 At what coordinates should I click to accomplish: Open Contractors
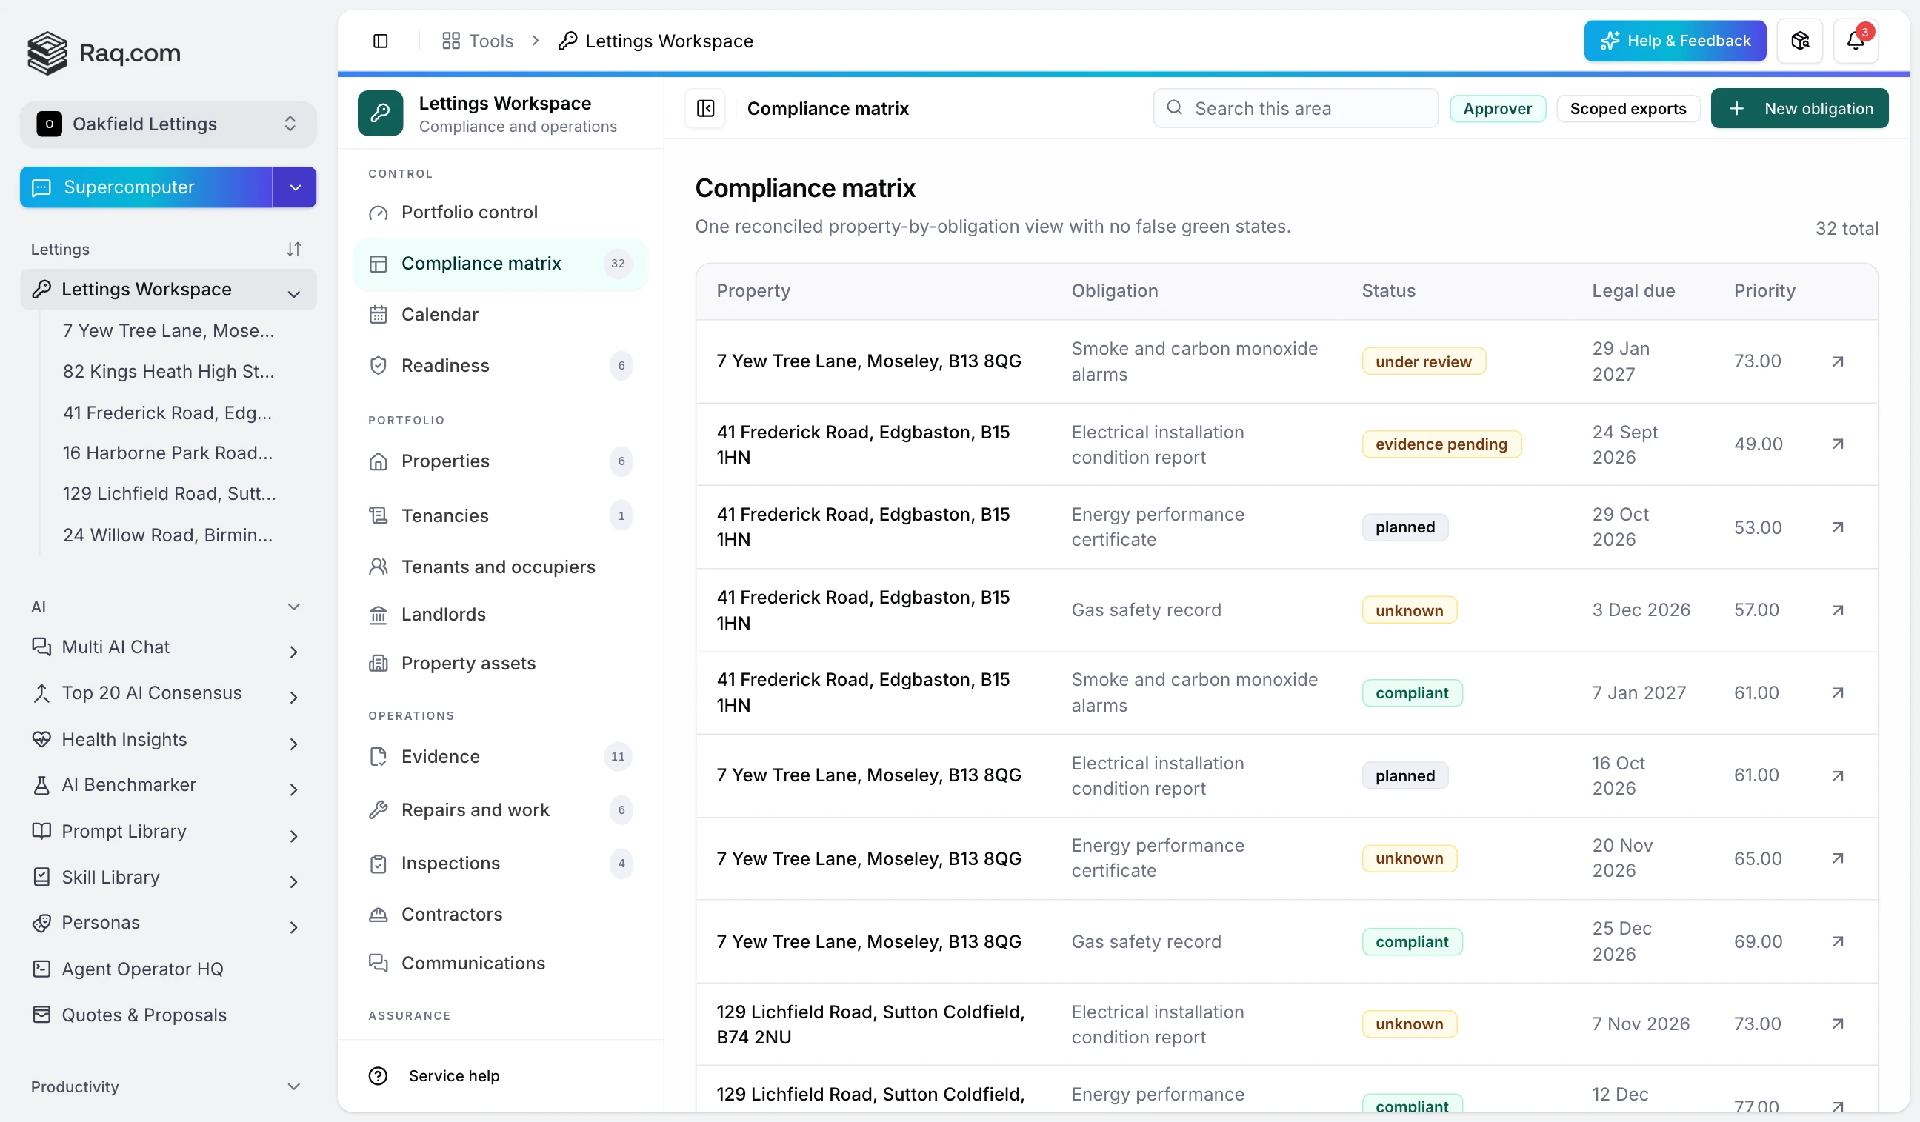[x=501, y=914]
